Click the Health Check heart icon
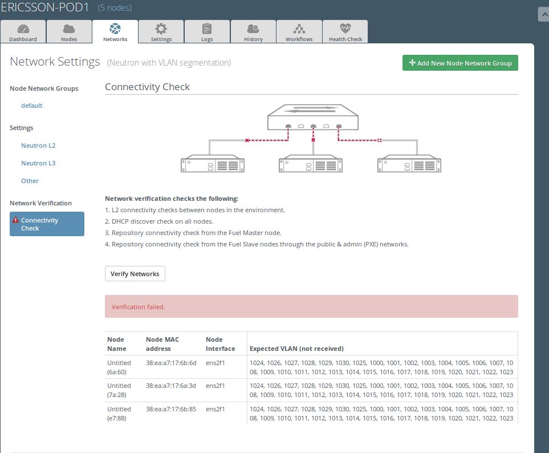549x453 pixels. click(x=345, y=29)
